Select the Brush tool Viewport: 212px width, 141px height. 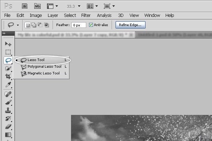coord(8,102)
